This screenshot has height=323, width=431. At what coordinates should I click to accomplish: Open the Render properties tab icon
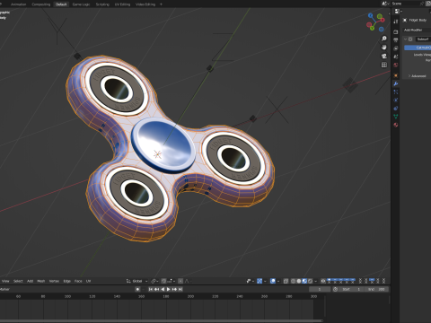(396, 31)
